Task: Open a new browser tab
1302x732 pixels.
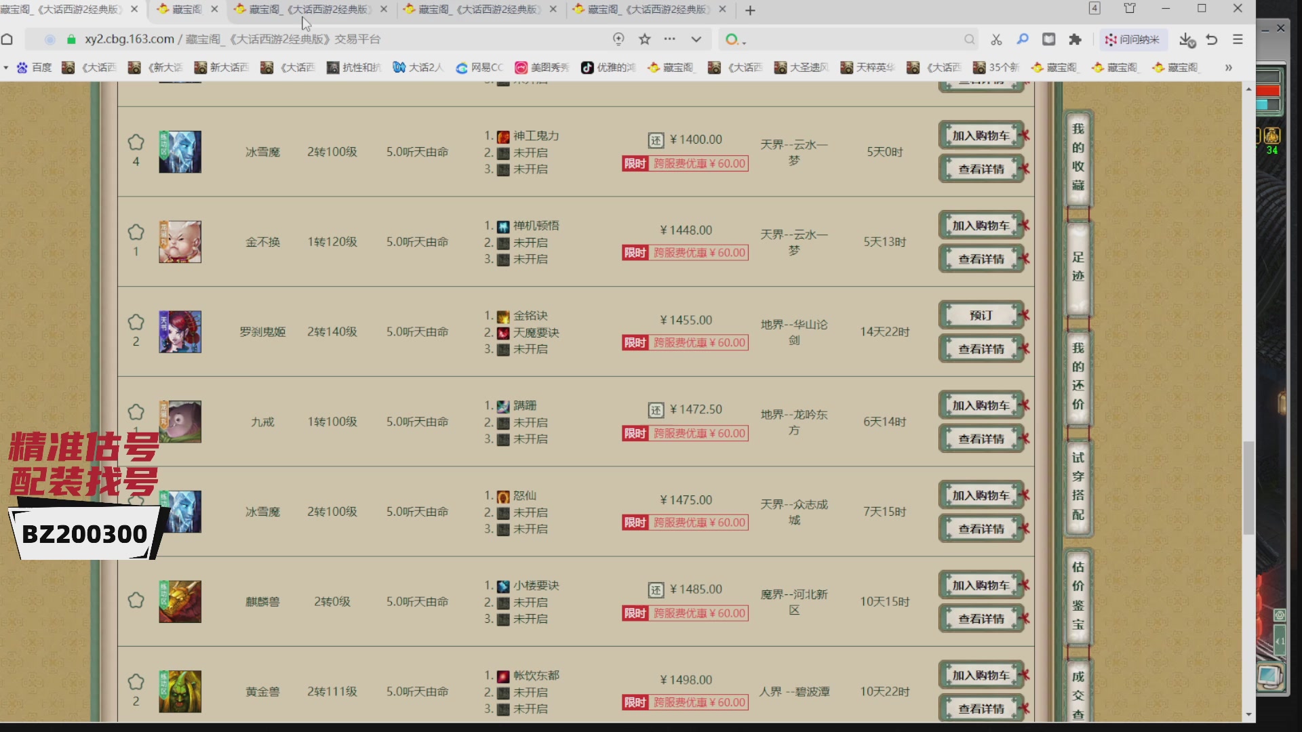Action: 750,10
